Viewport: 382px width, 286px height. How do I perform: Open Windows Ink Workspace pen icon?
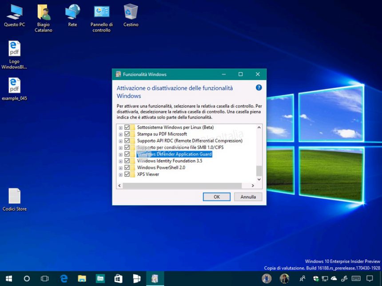(344, 278)
